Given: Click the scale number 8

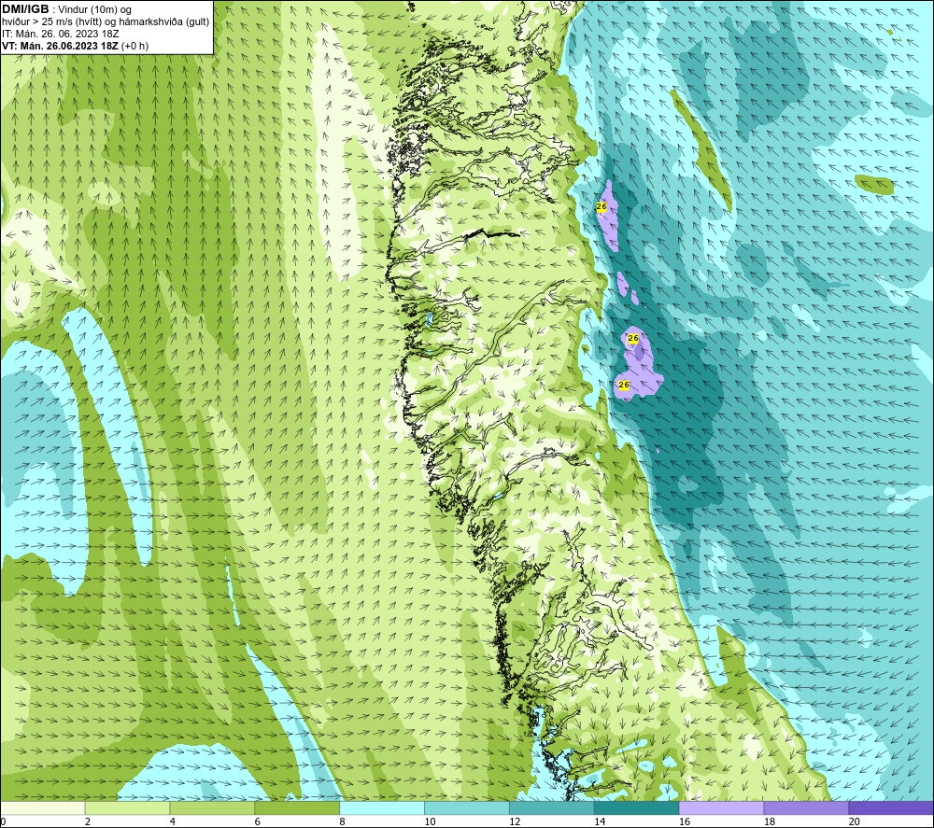Looking at the screenshot, I should point(343,821).
